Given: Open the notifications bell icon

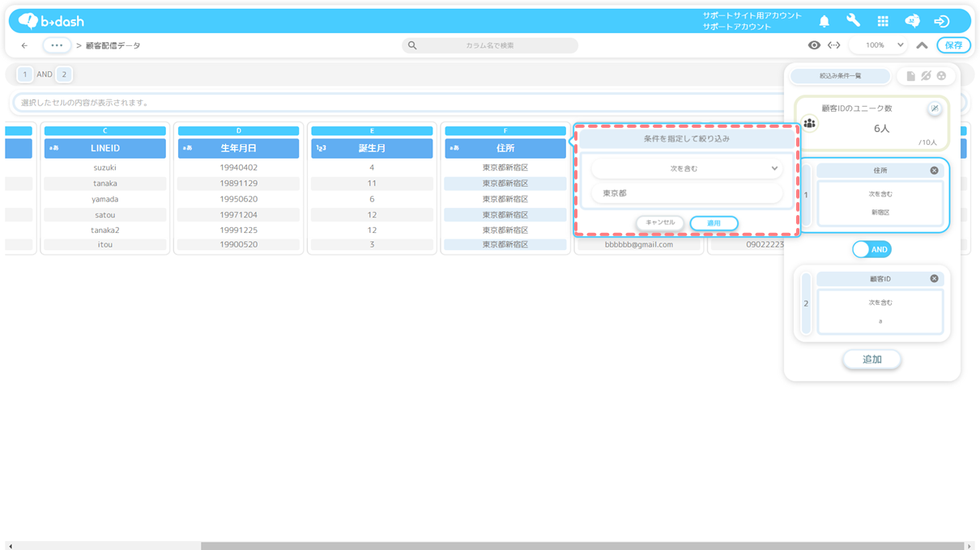Looking at the screenshot, I should pos(824,21).
